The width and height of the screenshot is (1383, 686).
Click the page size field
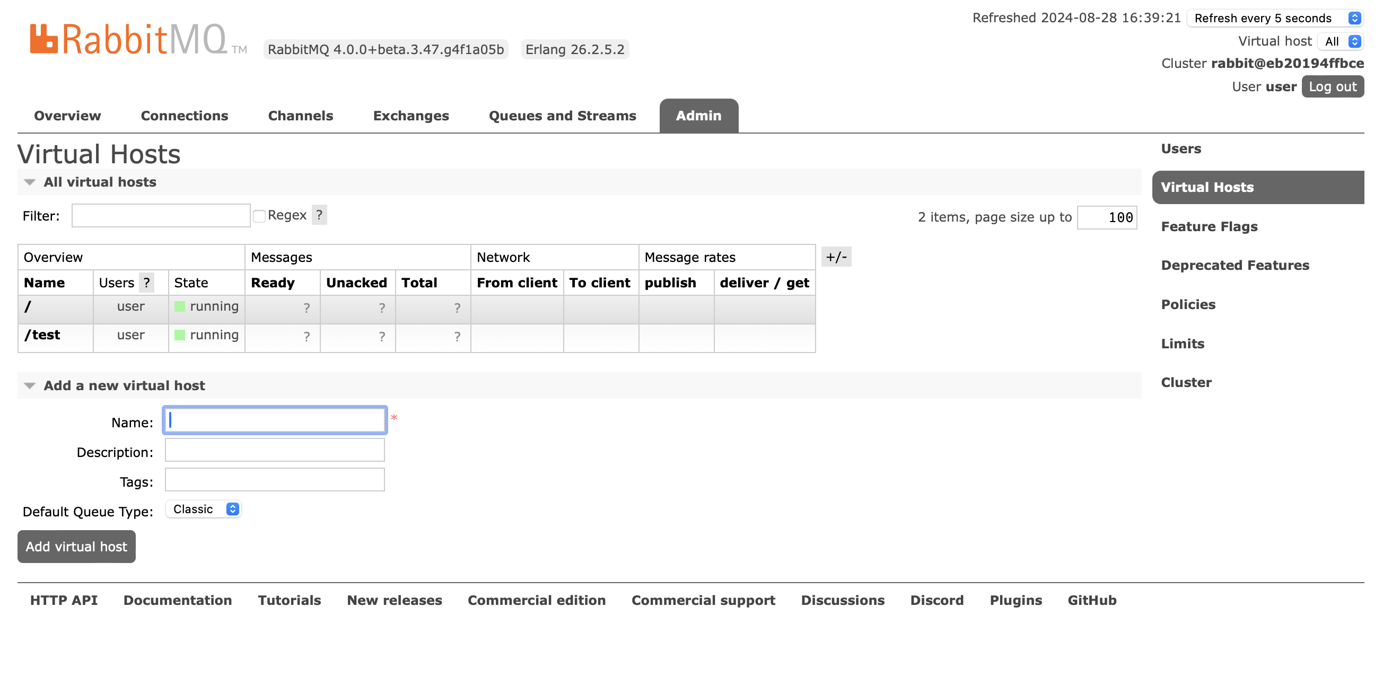pyautogui.click(x=1107, y=217)
